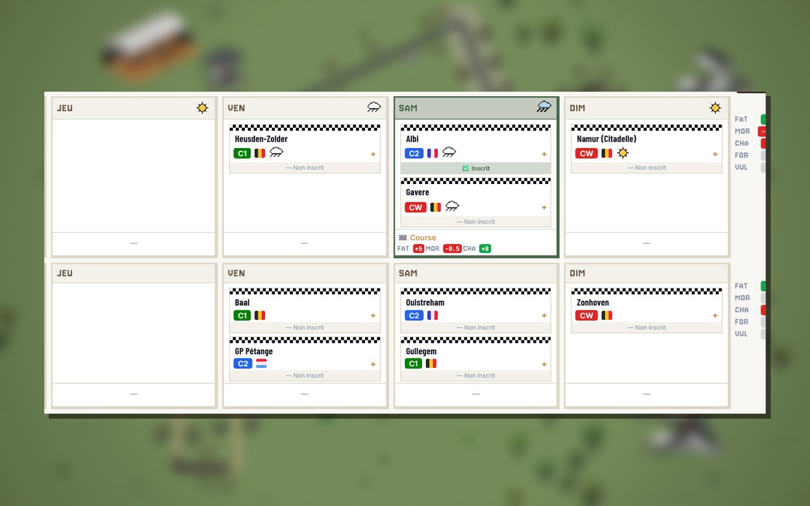
Task: Click the red MOR -0.5 value badge
Action: pos(452,249)
